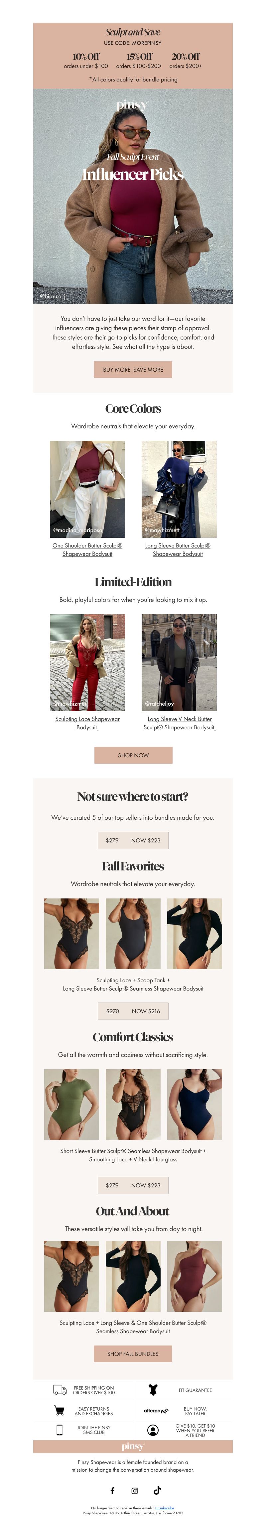The height and width of the screenshot is (1529, 266).
Task: Click the Influencer Picks hero image
Action: point(133,197)
